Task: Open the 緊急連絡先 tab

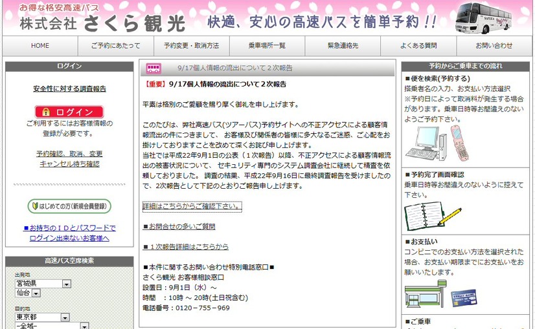Action: pos(343,46)
